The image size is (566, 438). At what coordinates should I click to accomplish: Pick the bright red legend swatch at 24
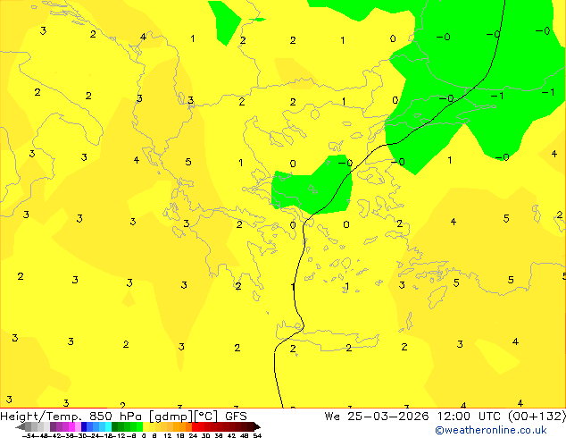195,427
